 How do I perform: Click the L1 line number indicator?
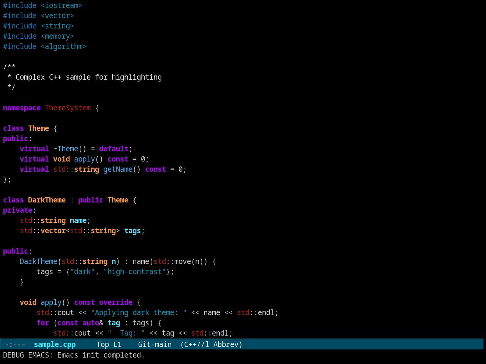click(117, 344)
